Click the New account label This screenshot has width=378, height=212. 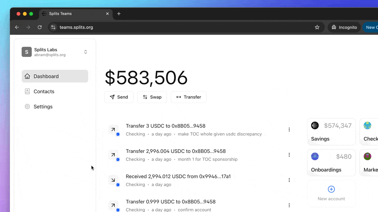331,199
